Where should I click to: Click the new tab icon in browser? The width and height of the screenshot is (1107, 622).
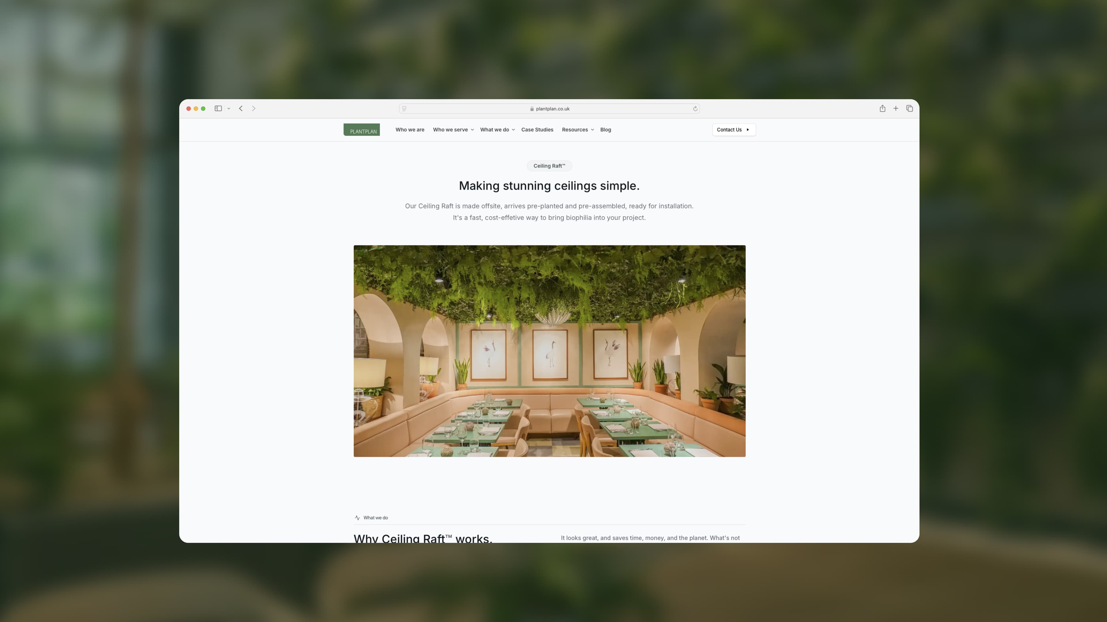click(x=896, y=109)
